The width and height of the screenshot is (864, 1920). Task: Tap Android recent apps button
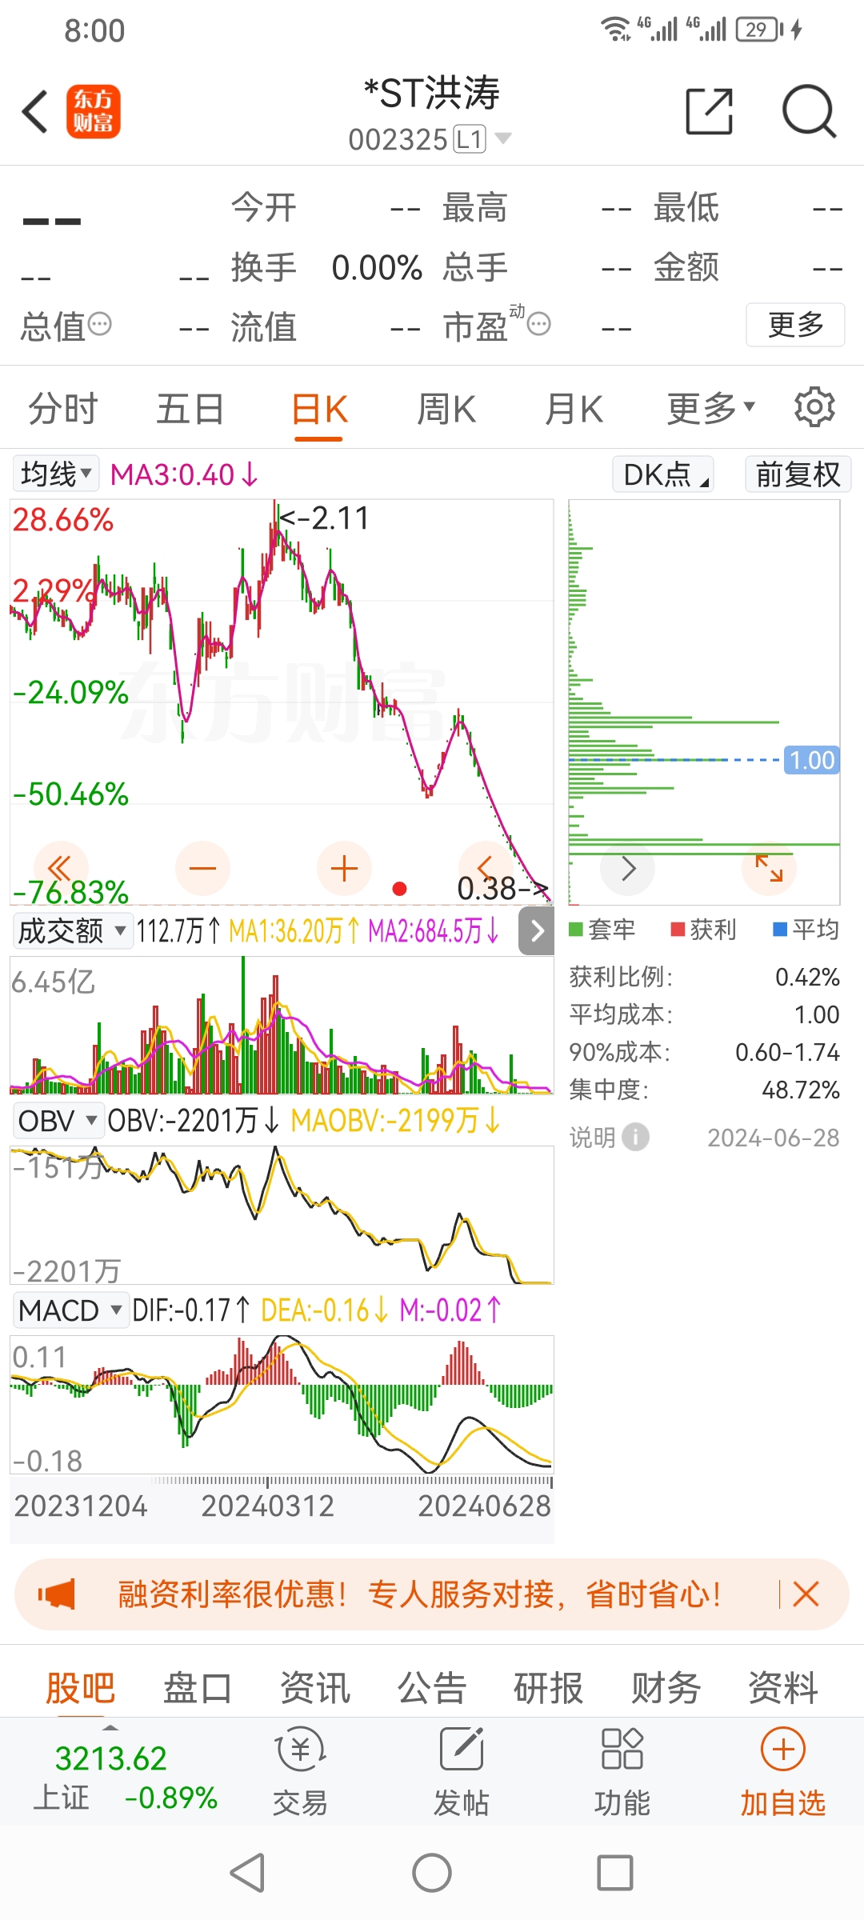tap(615, 1873)
